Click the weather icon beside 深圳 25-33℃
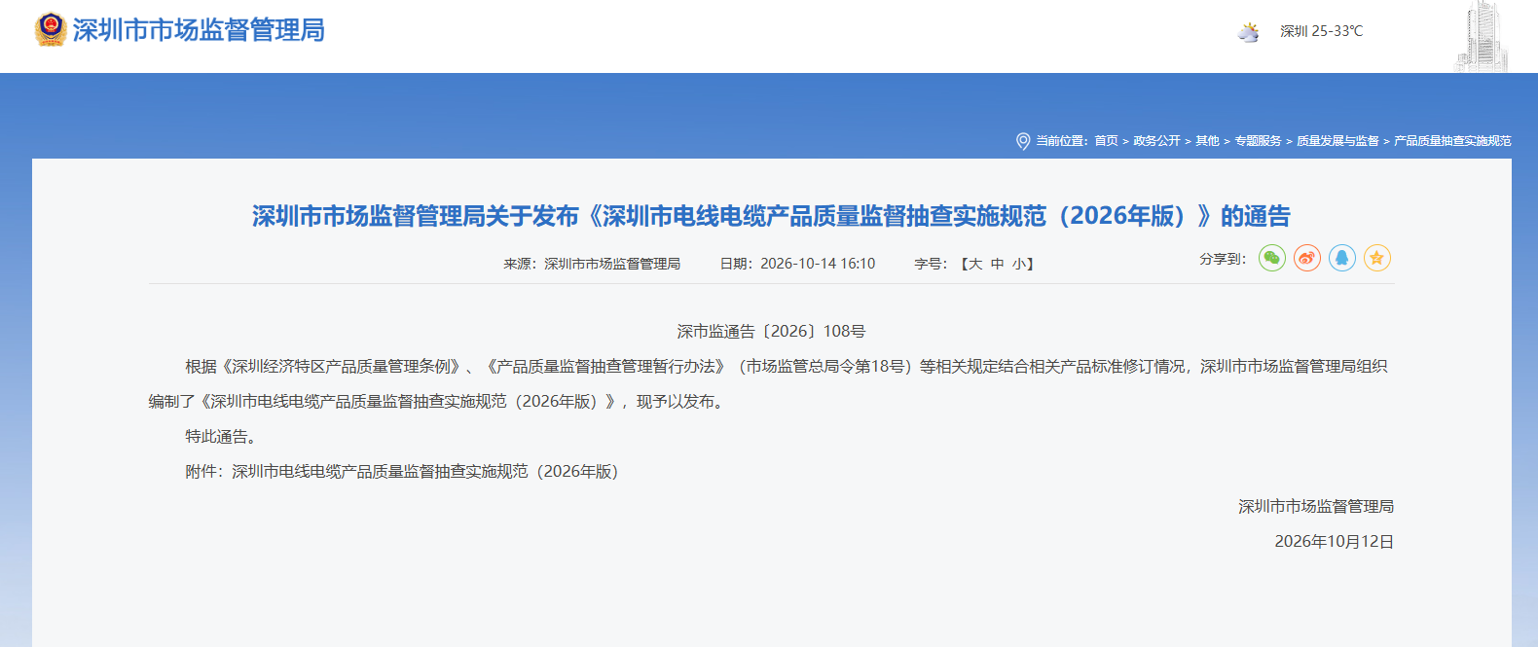The width and height of the screenshot is (1538, 647). (1248, 32)
